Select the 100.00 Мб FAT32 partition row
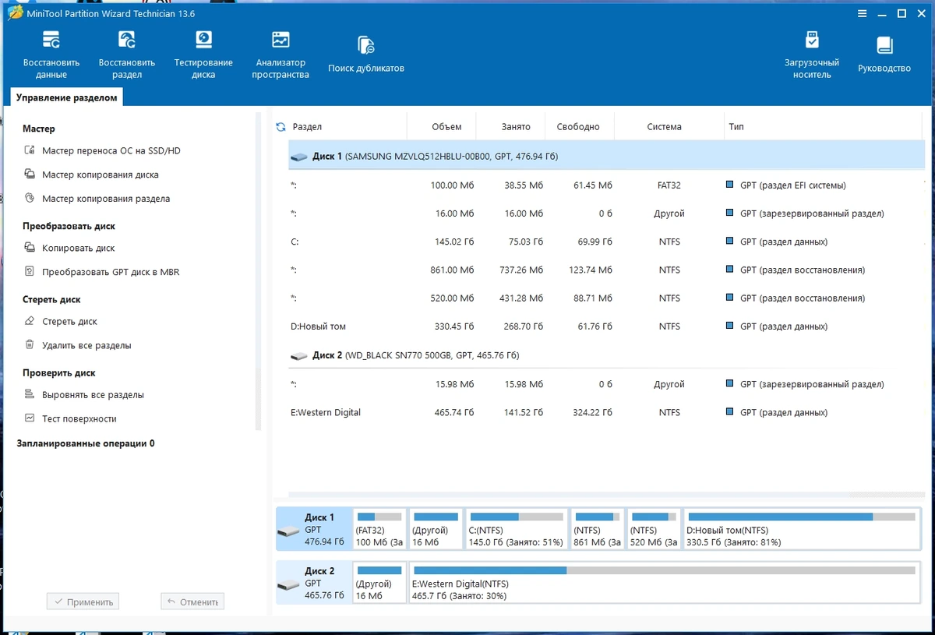This screenshot has height=635, width=935. pos(606,185)
